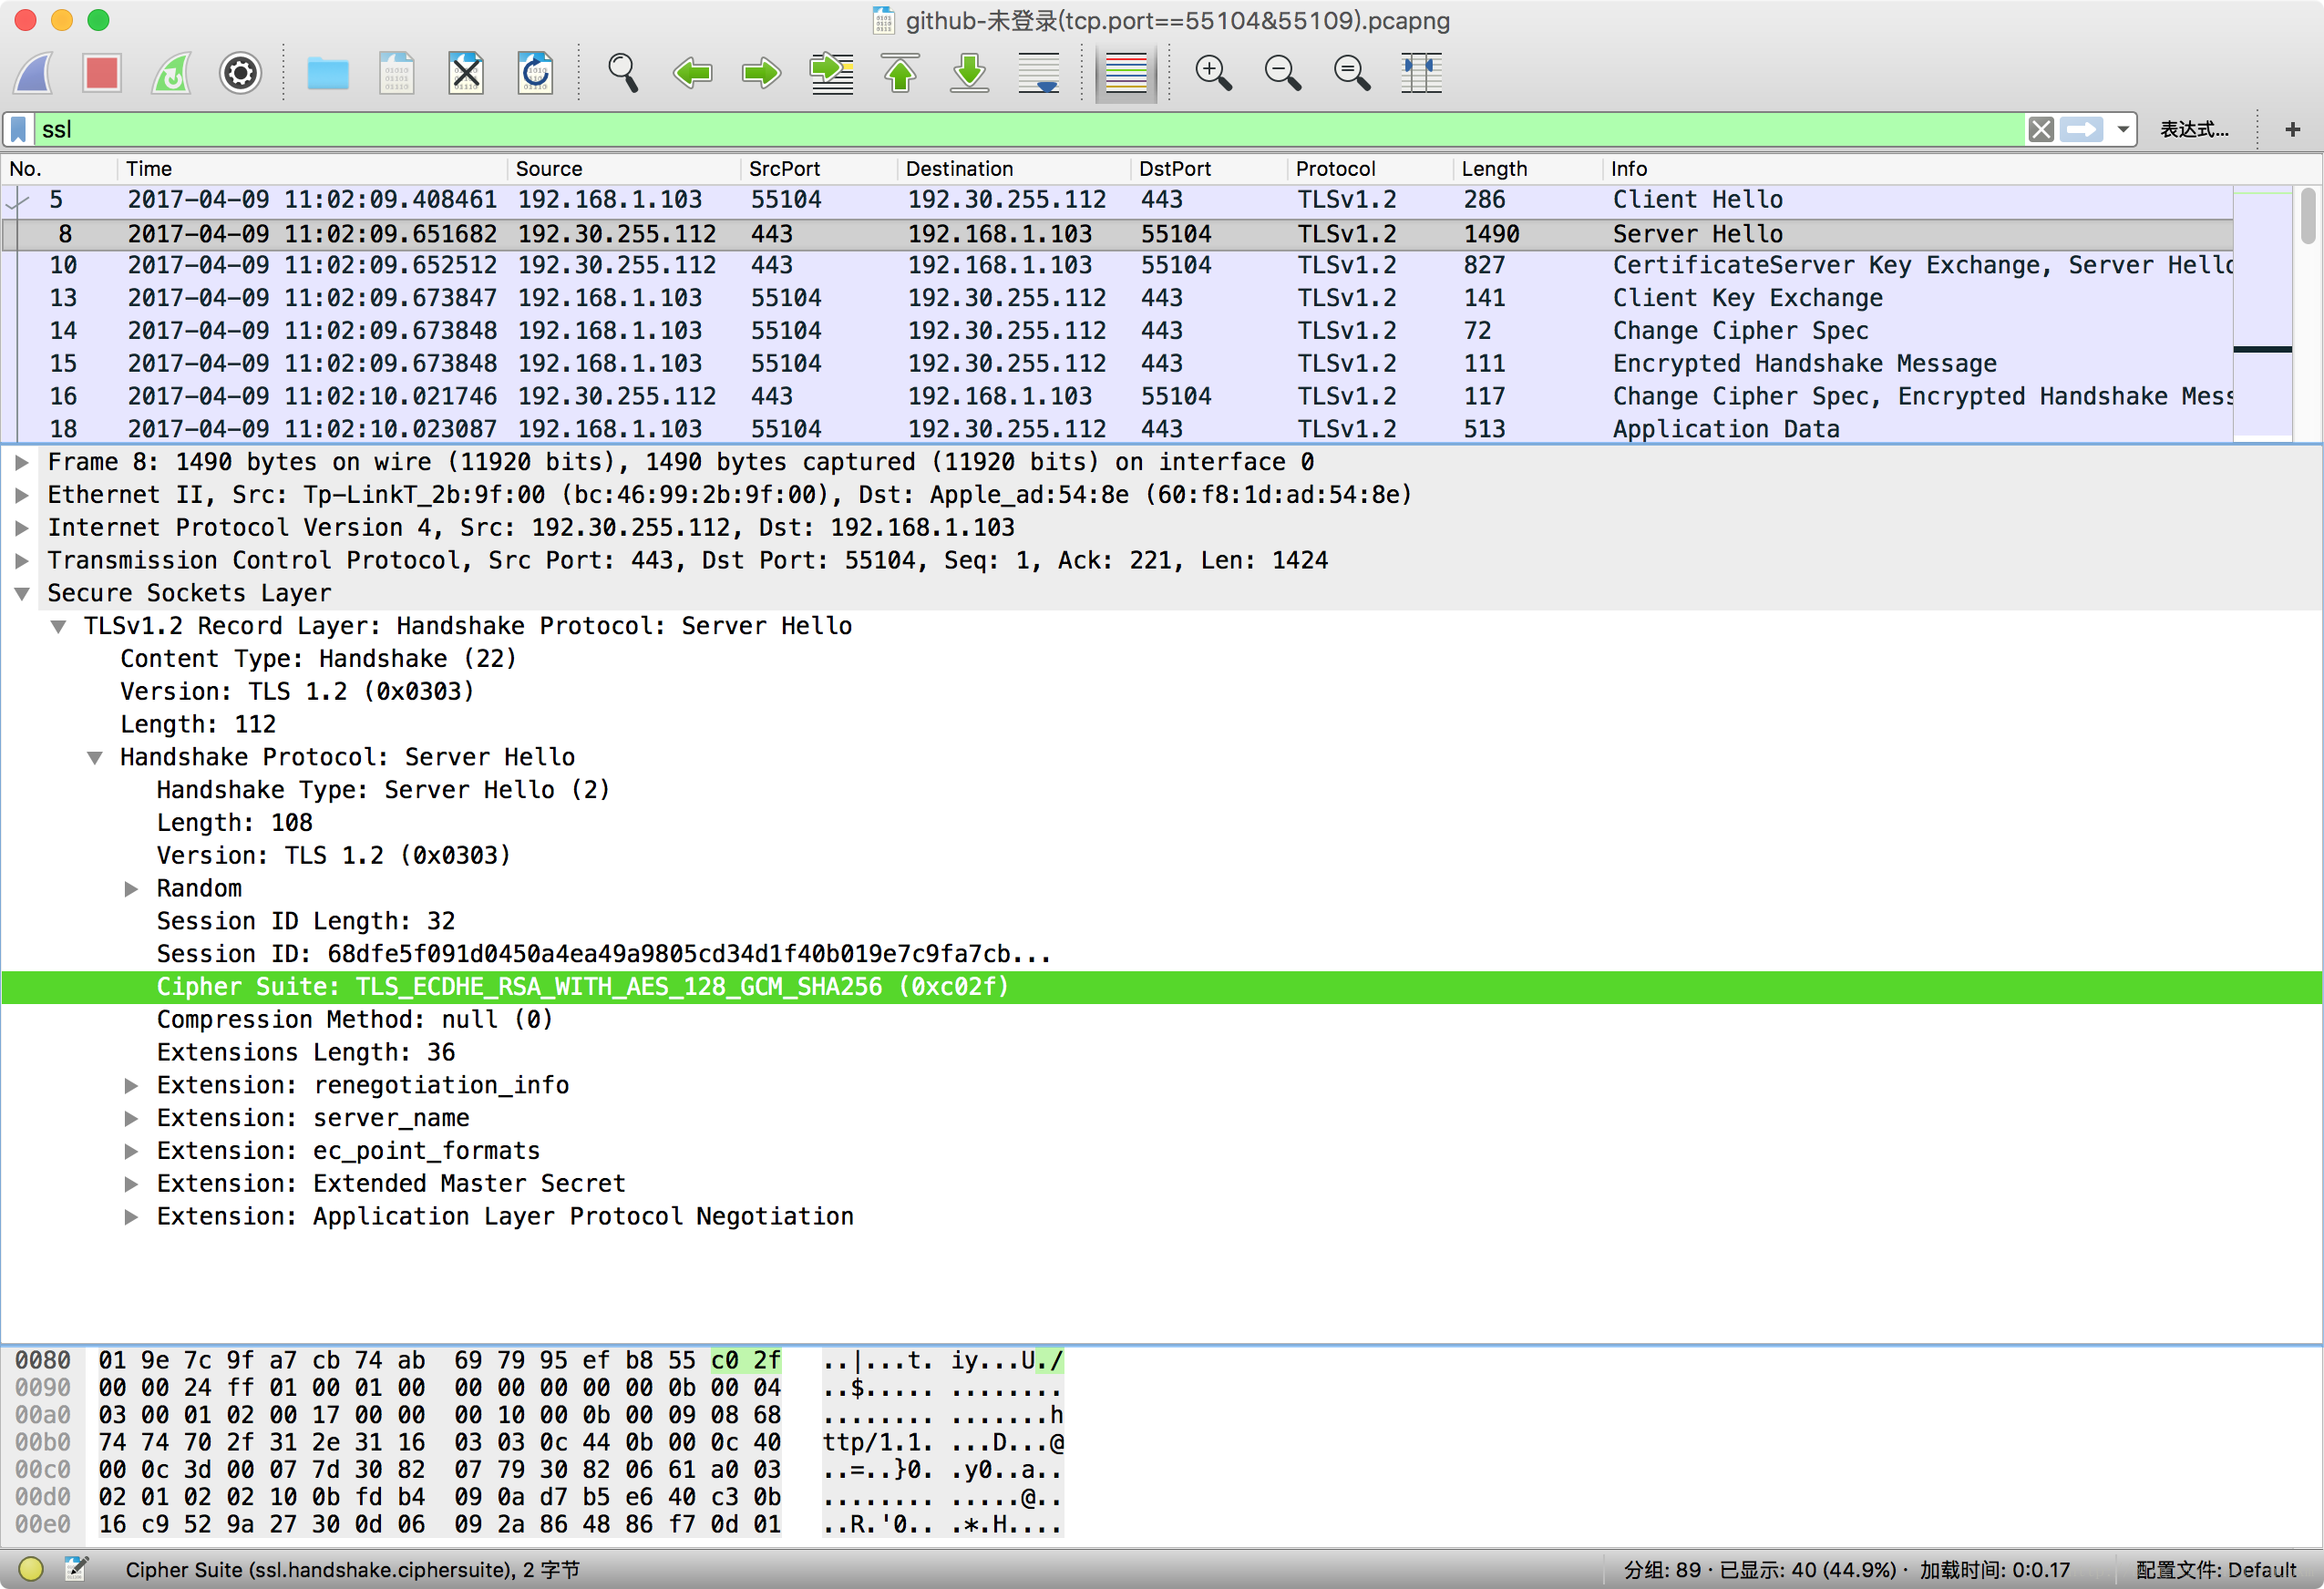Click the packet list vertical scrollbar

(x=2307, y=215)
